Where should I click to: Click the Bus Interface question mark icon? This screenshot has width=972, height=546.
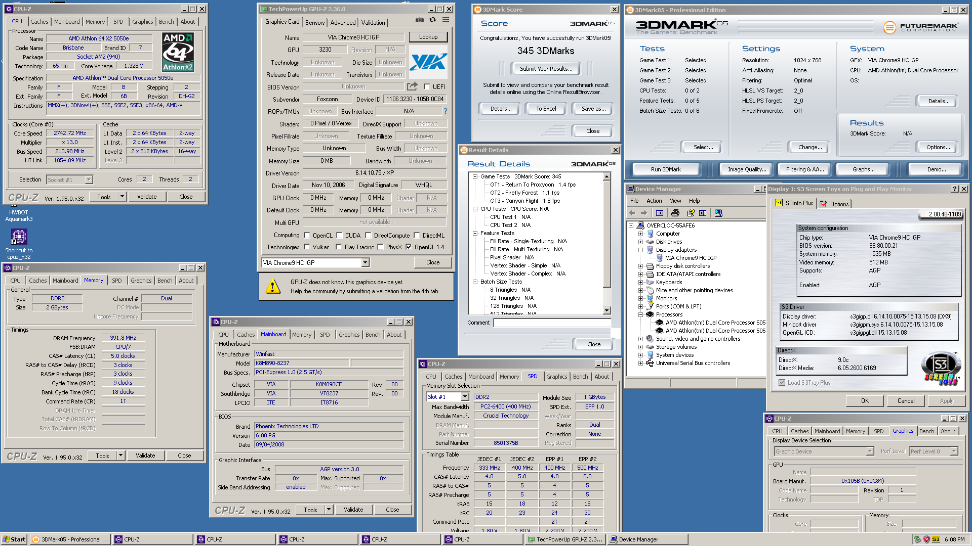coord(445,111)
